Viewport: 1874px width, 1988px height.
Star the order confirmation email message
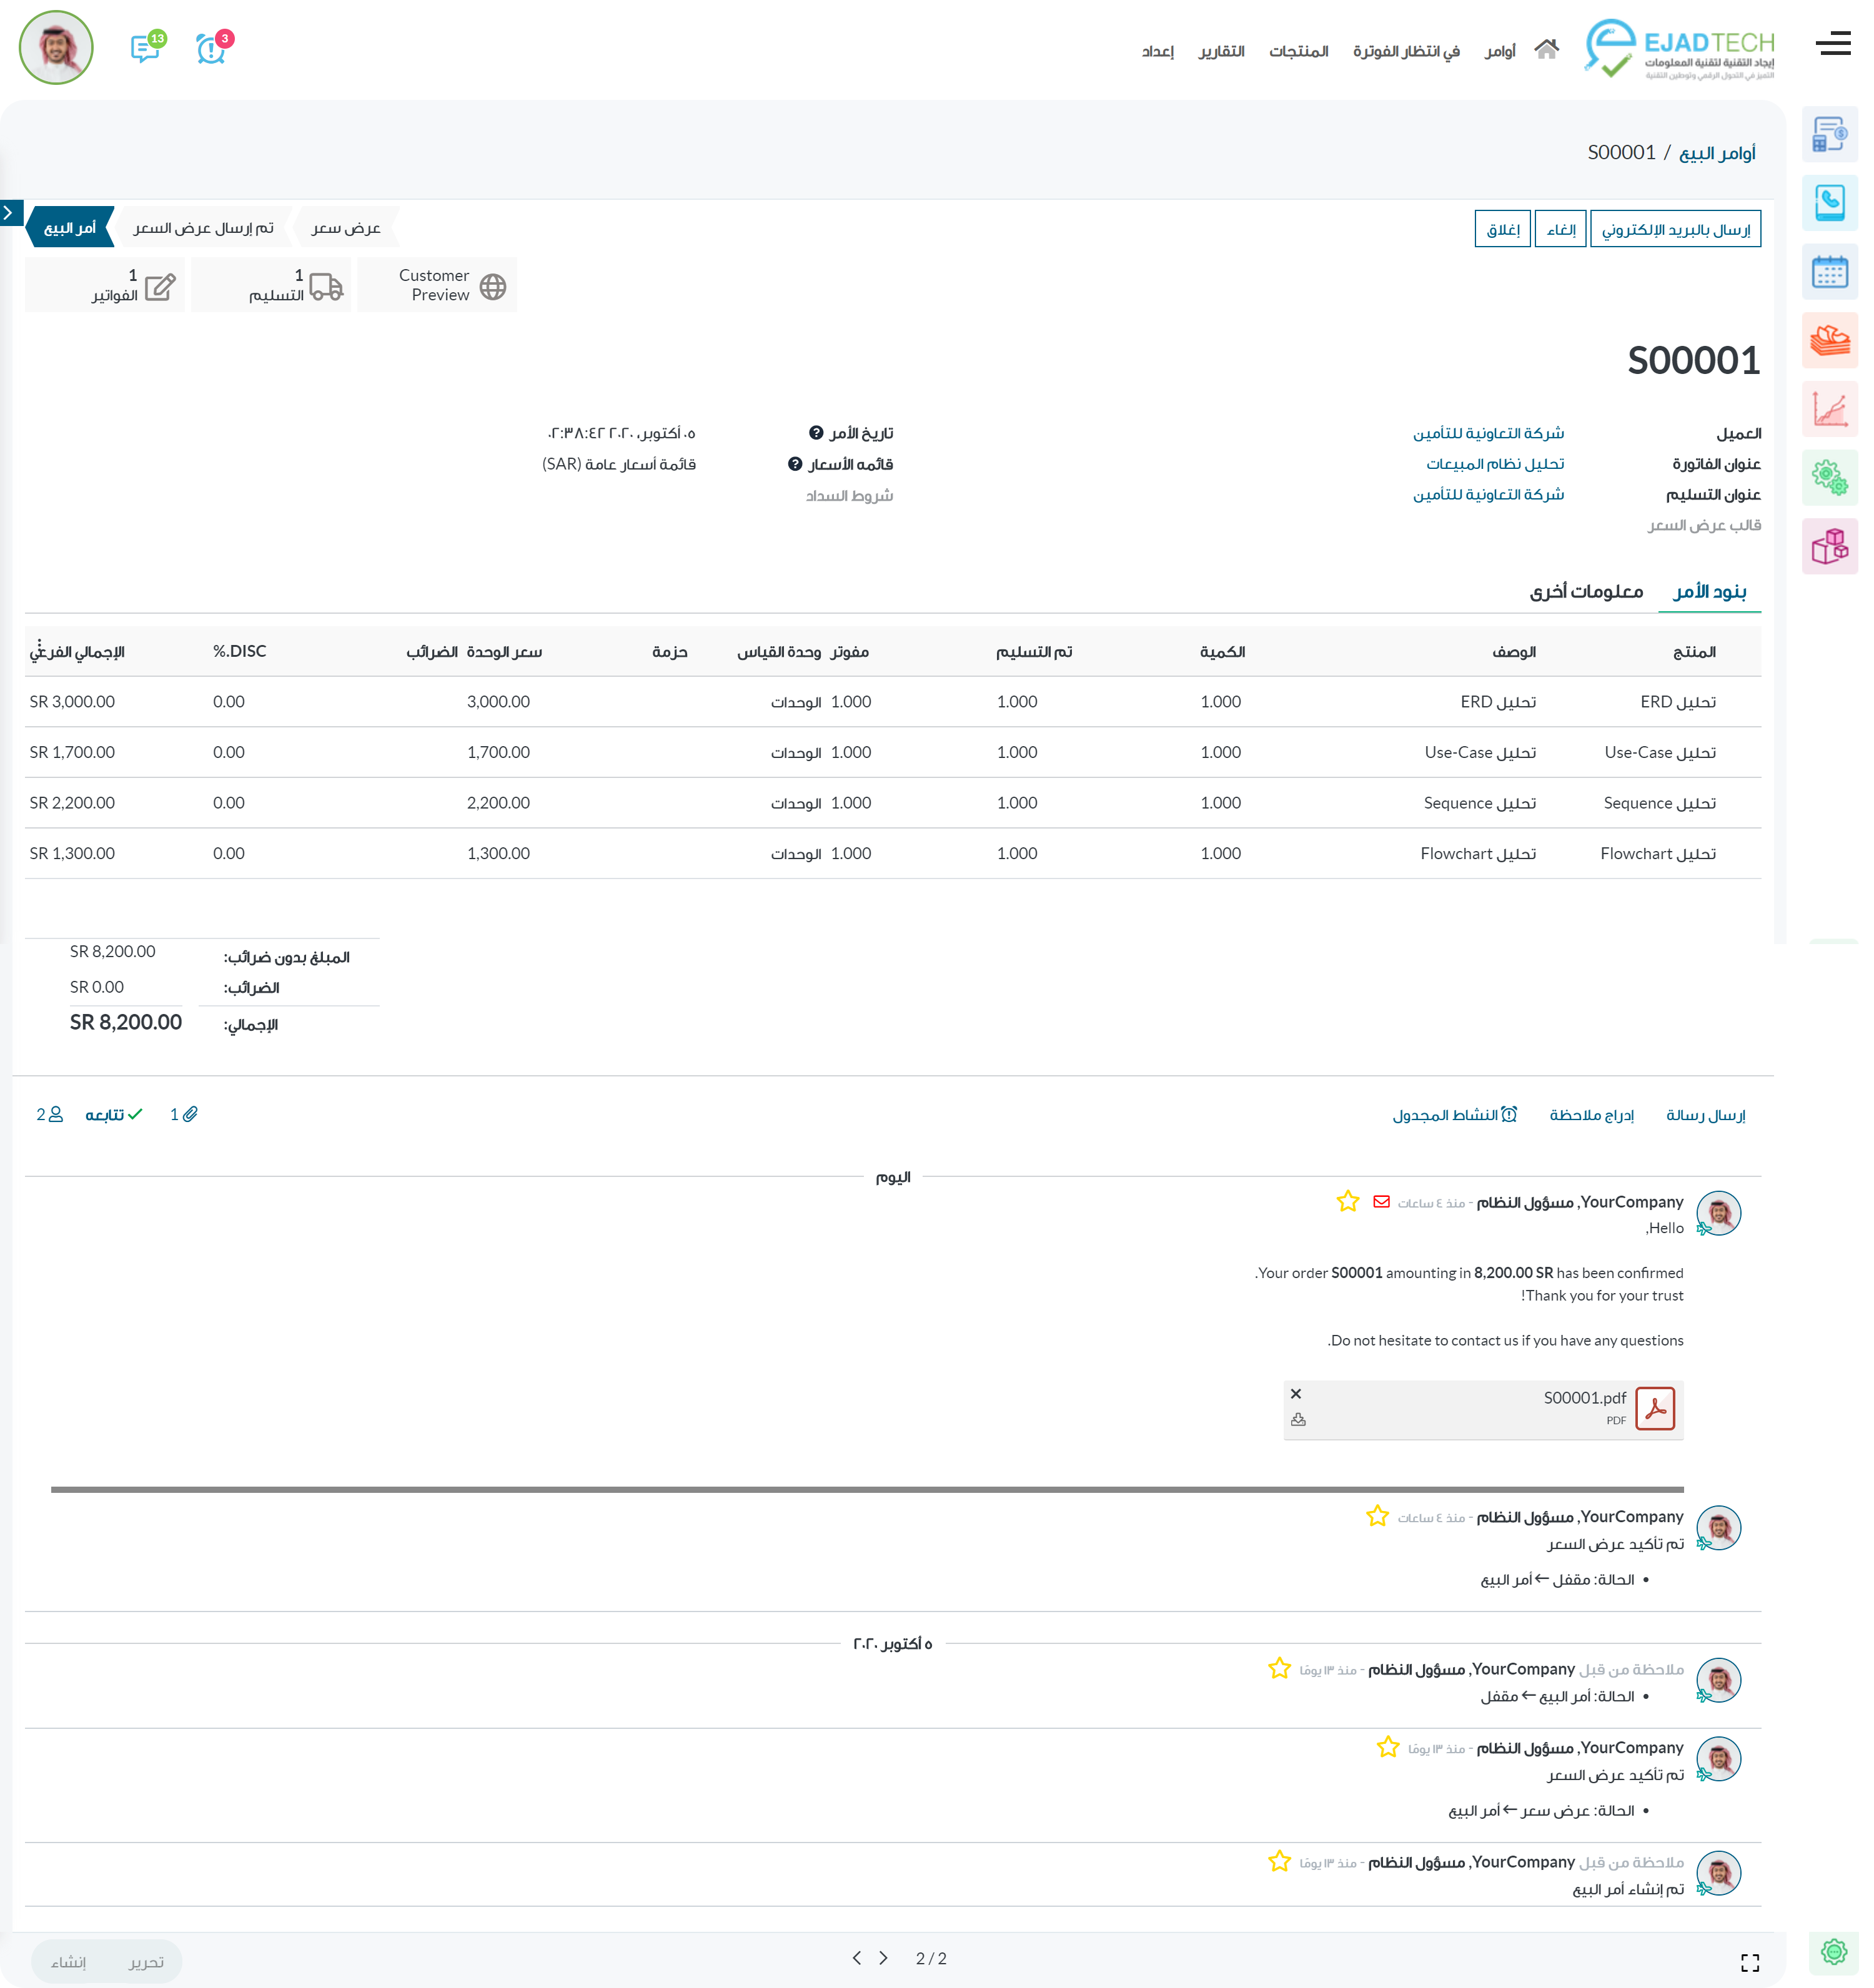(x=1347, y=1201)
